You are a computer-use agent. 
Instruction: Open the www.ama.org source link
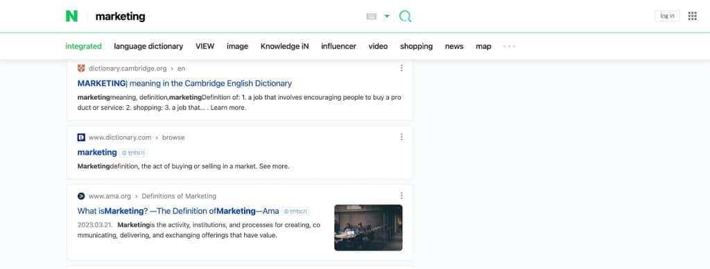110,196
